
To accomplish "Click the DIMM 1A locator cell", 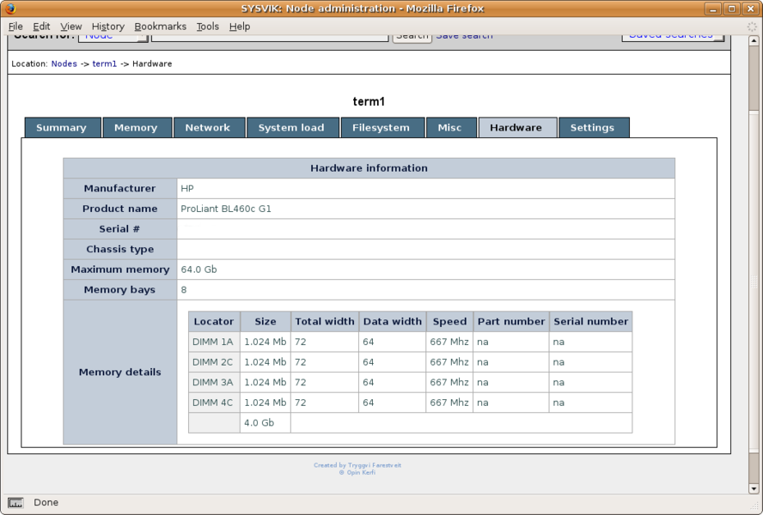I will click(x=214, y=342).
